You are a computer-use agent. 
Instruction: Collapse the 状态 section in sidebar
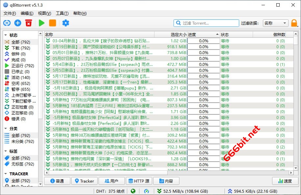click(x=6, y=35)
